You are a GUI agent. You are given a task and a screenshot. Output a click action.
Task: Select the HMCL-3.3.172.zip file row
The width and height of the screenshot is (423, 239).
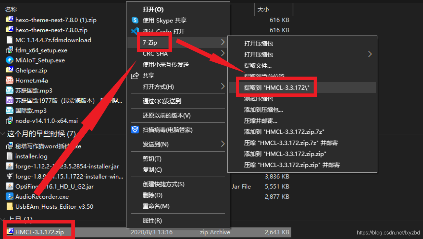39,232
